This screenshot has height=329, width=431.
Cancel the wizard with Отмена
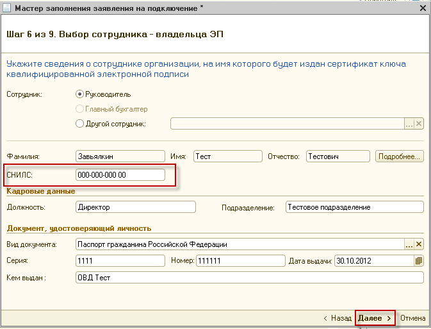[x=412, y=318]
